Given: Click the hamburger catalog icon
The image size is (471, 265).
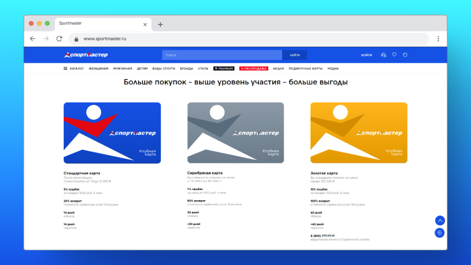Looking at the screenshot, I should coord(65,69).
